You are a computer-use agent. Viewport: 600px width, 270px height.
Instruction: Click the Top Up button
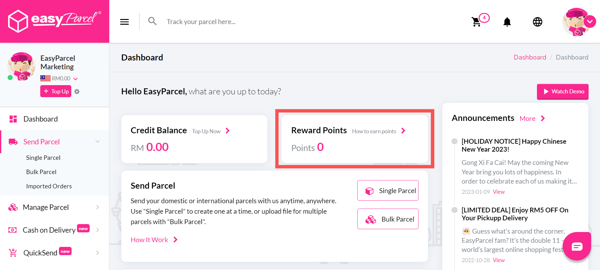(56, 91)
